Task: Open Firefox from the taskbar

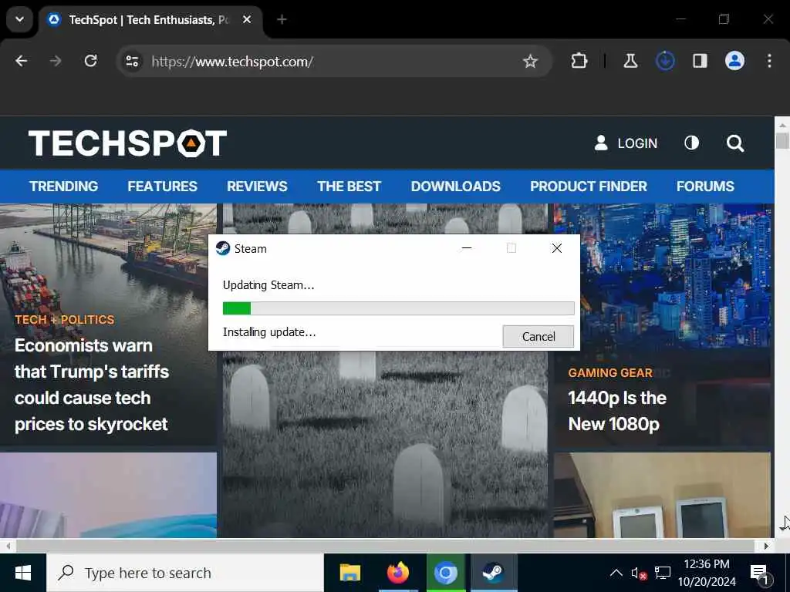Action: pos(397,573)
